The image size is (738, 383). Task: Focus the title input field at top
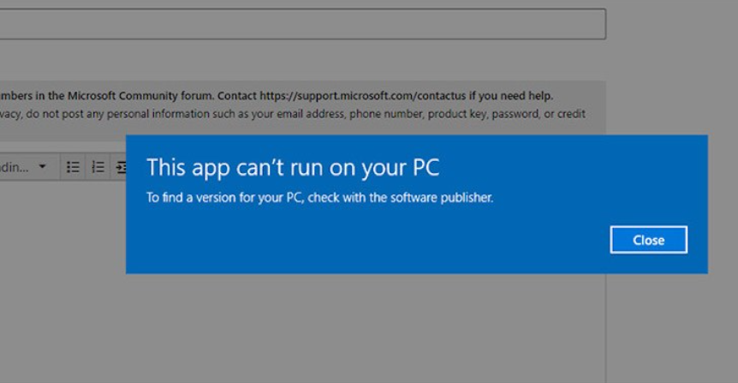tap(300, 24)
